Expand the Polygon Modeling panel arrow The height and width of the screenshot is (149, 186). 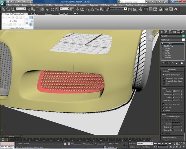(25, 28)
